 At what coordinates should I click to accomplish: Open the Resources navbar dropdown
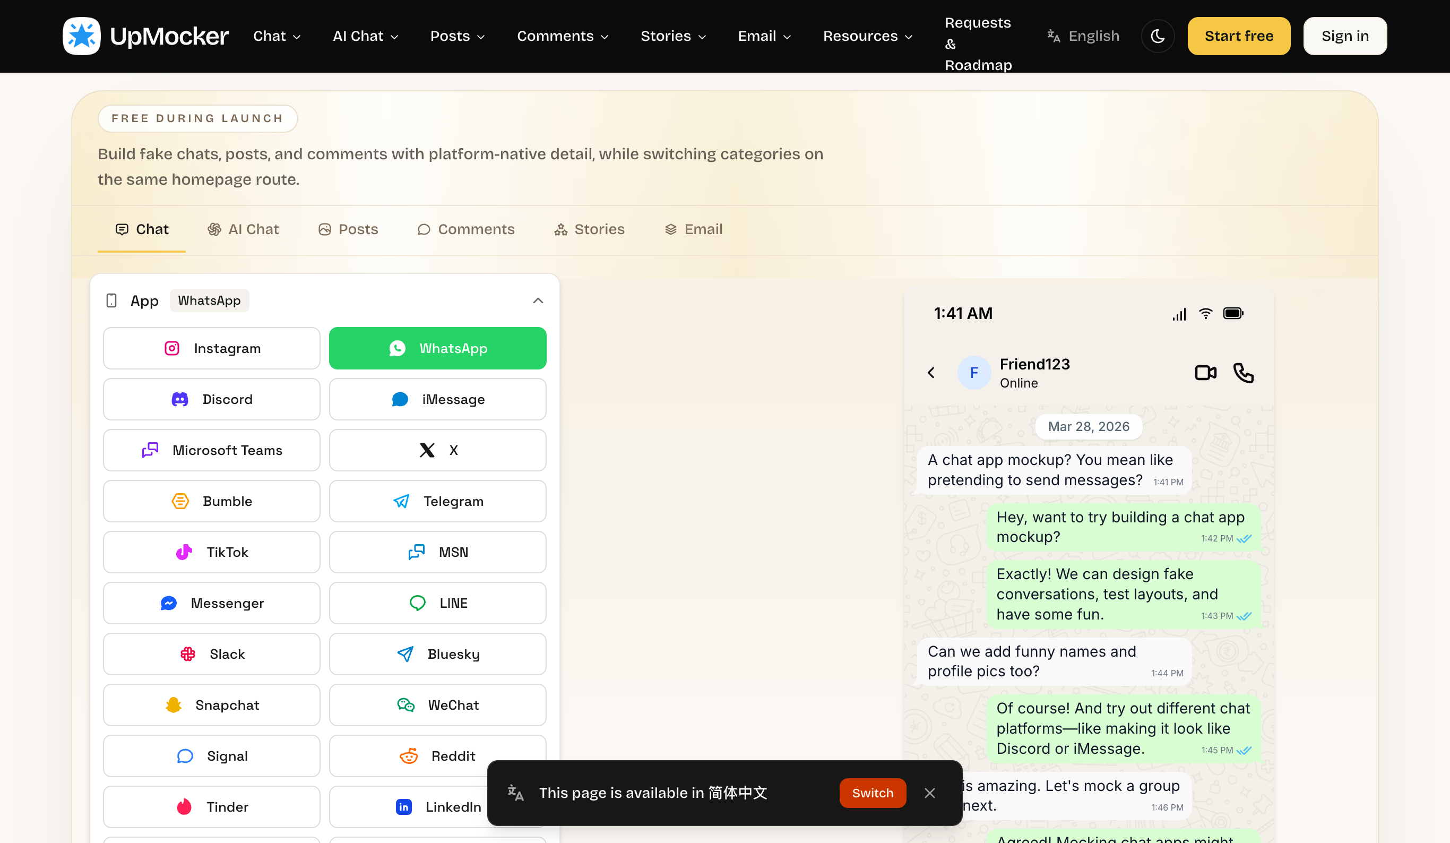coord(867,36)
